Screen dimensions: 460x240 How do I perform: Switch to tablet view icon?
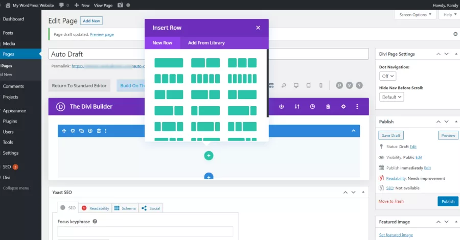pos(308,85)
